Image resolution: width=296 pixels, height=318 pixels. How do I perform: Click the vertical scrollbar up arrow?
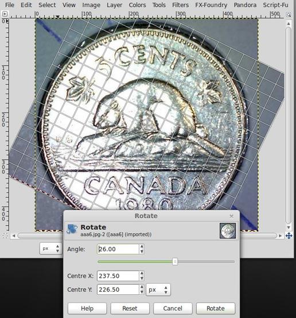[289, 24]
